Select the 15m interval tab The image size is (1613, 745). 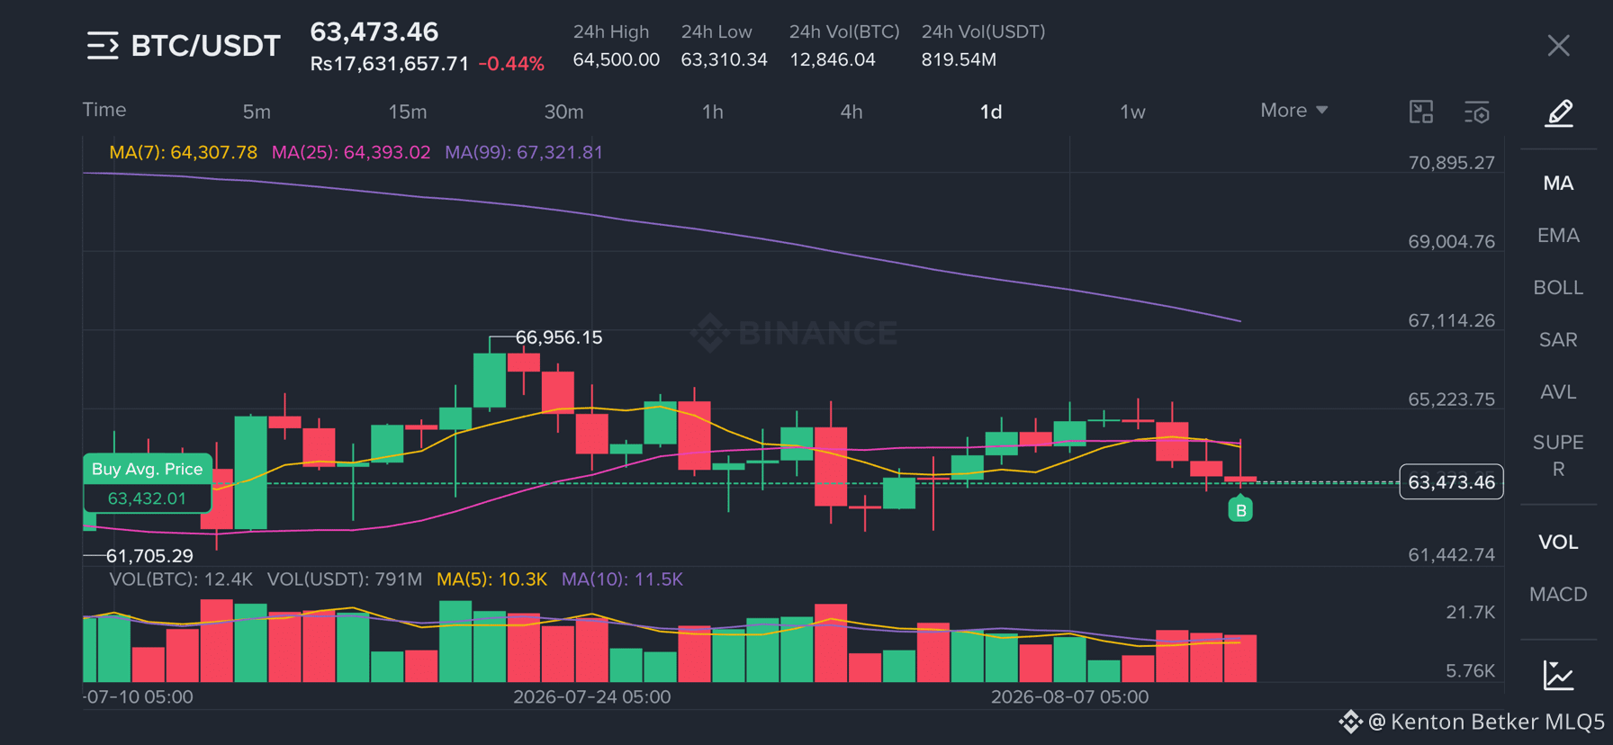(408, 112)
